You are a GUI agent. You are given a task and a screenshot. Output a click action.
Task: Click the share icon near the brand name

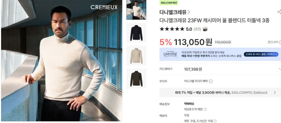(x=279, y=12)
